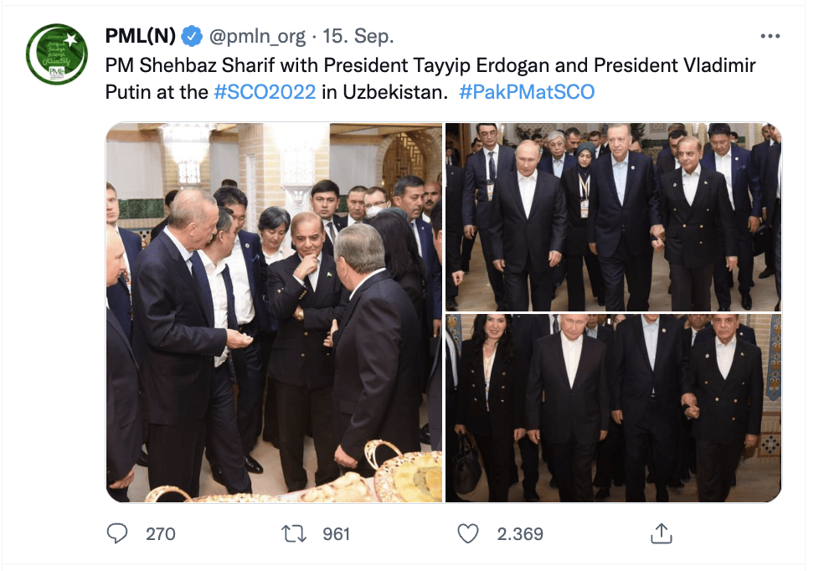824x571 pixels.
Task: Open the tweet's more options menu
Action: 770,37
